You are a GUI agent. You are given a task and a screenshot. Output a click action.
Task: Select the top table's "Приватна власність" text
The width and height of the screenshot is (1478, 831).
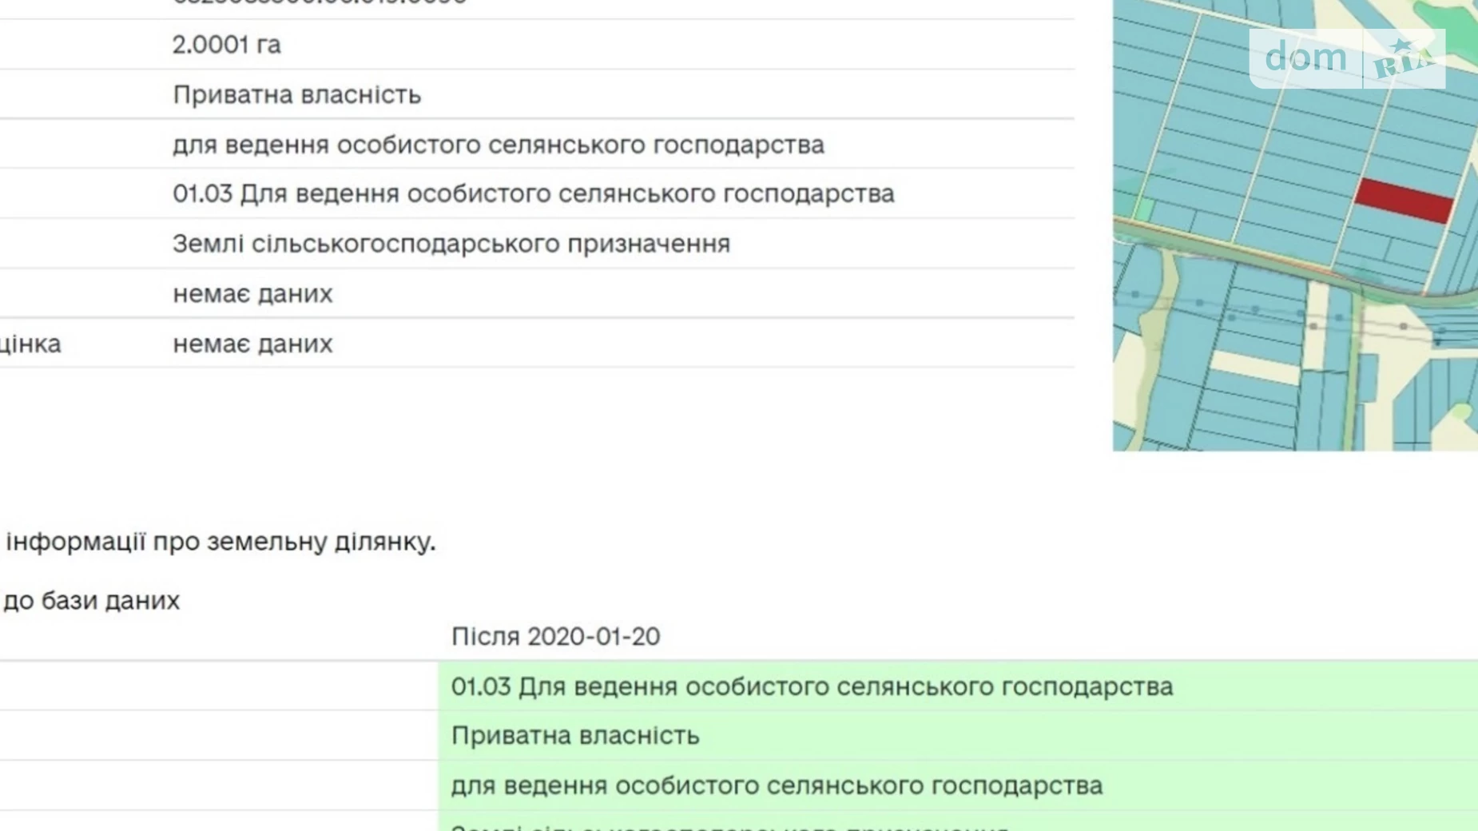tap(296, 94)
